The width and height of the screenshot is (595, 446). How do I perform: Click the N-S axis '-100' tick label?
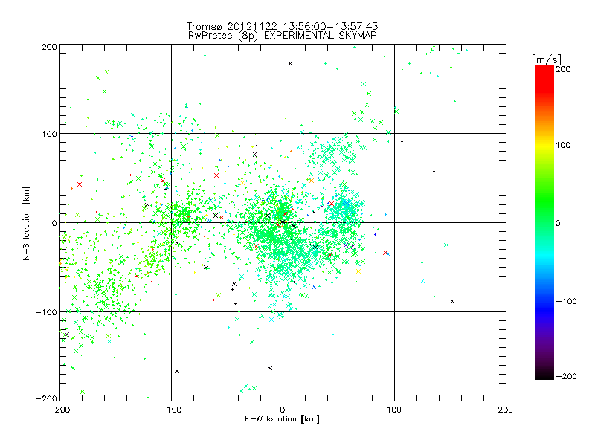pos(46,312)
